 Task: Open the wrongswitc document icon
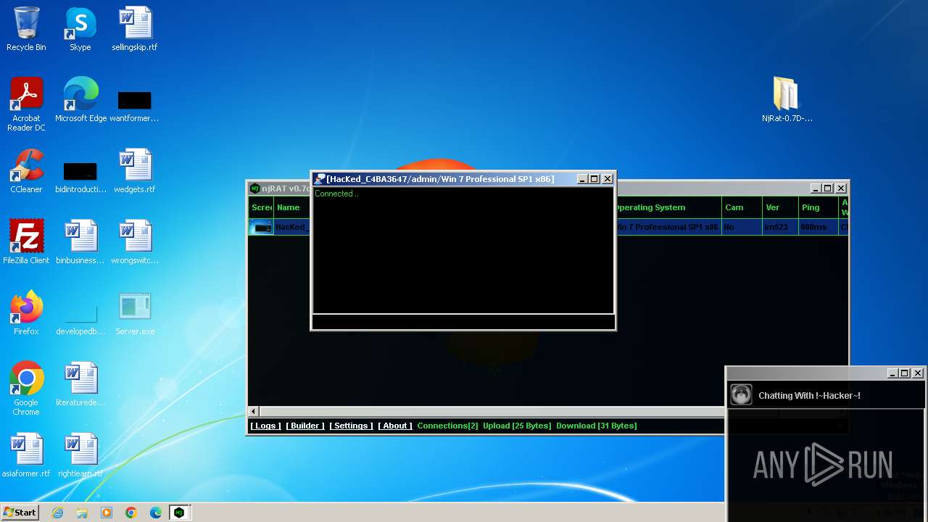[x=134, y=242]
